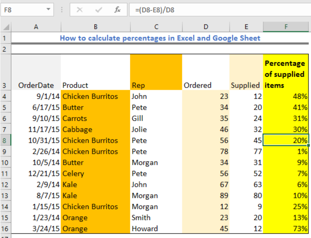Click Supplied cell with value 9
The height and width of the screenshot is (238, 311).
pos(246,207)
